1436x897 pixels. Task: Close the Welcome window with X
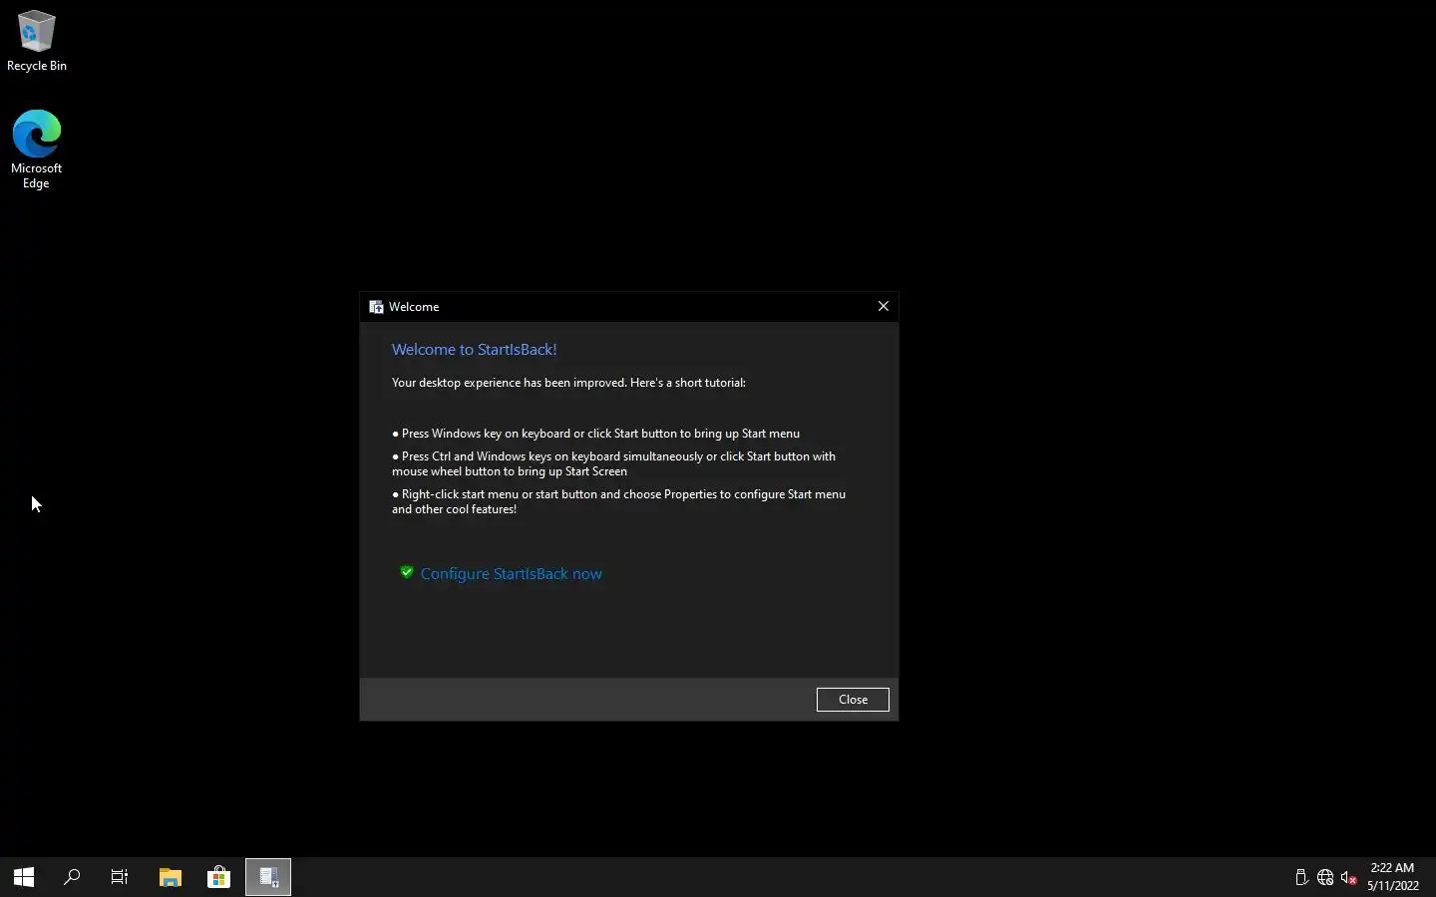(x=884, y=306)
